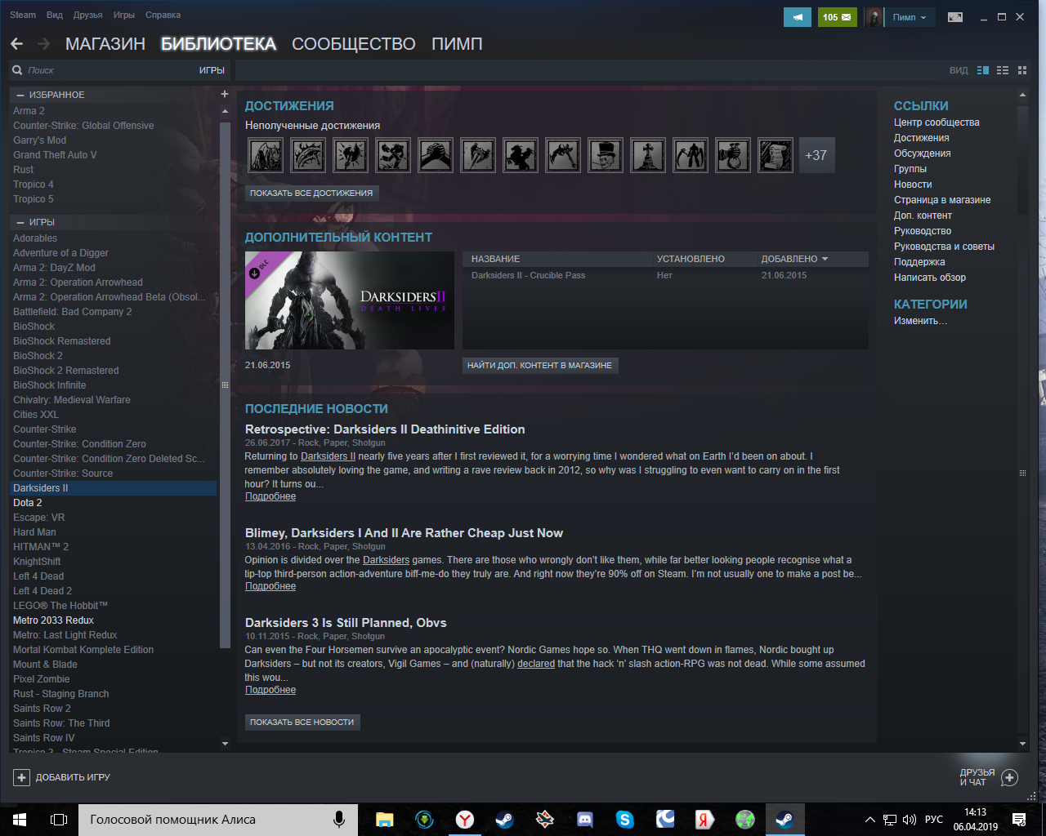Select the list view mode icon

[1003, 70]
